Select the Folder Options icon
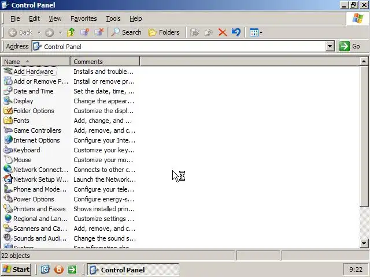This screenshot has width=370, height=277. click(8, 111)
